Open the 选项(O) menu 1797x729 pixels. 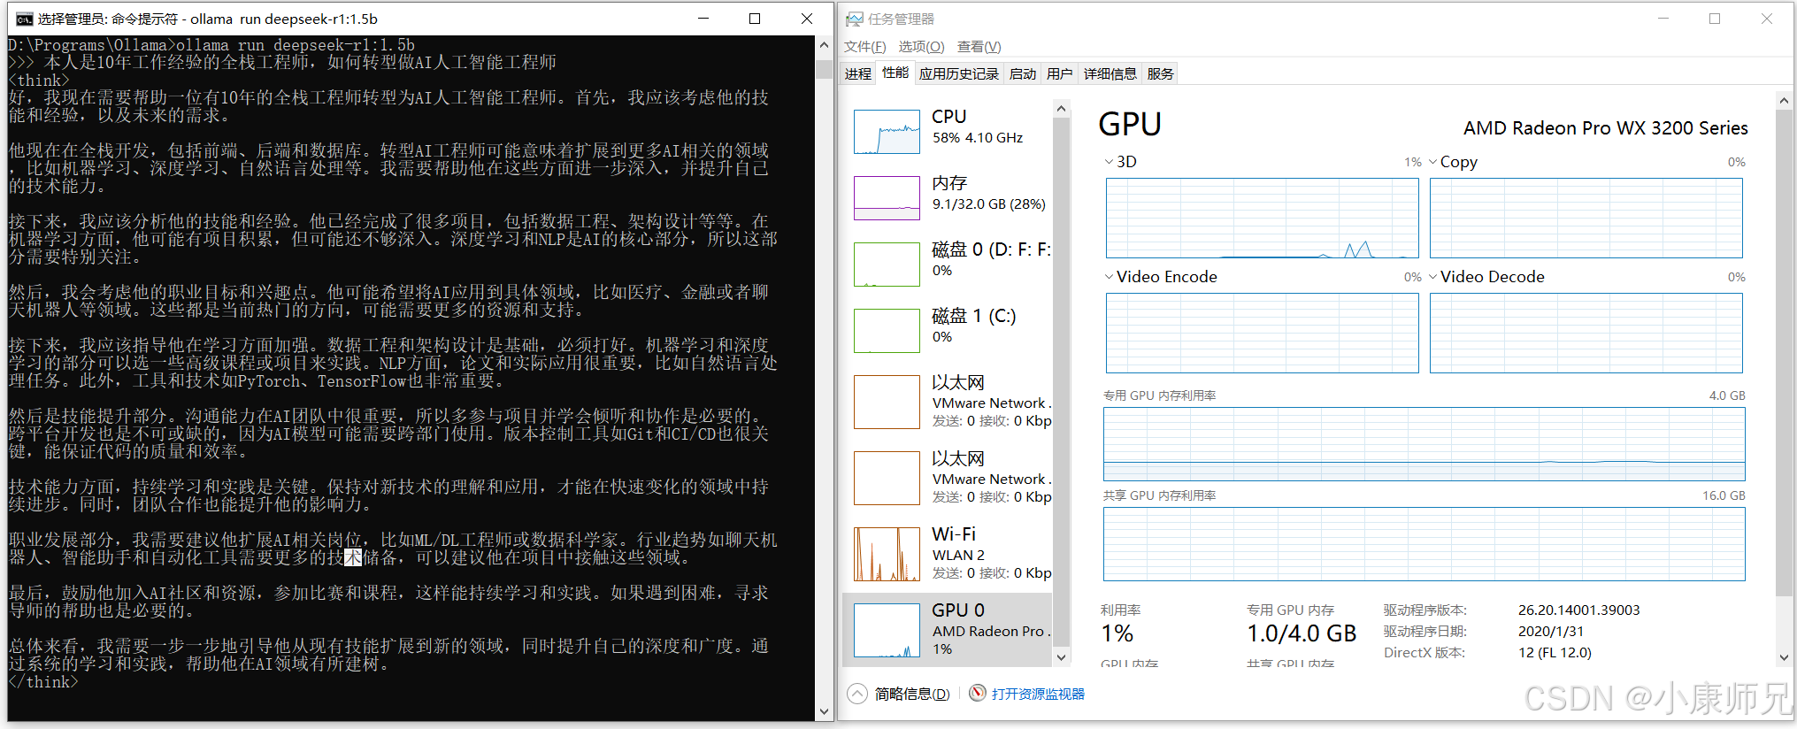pyautogui.click(x=921, y=47)
